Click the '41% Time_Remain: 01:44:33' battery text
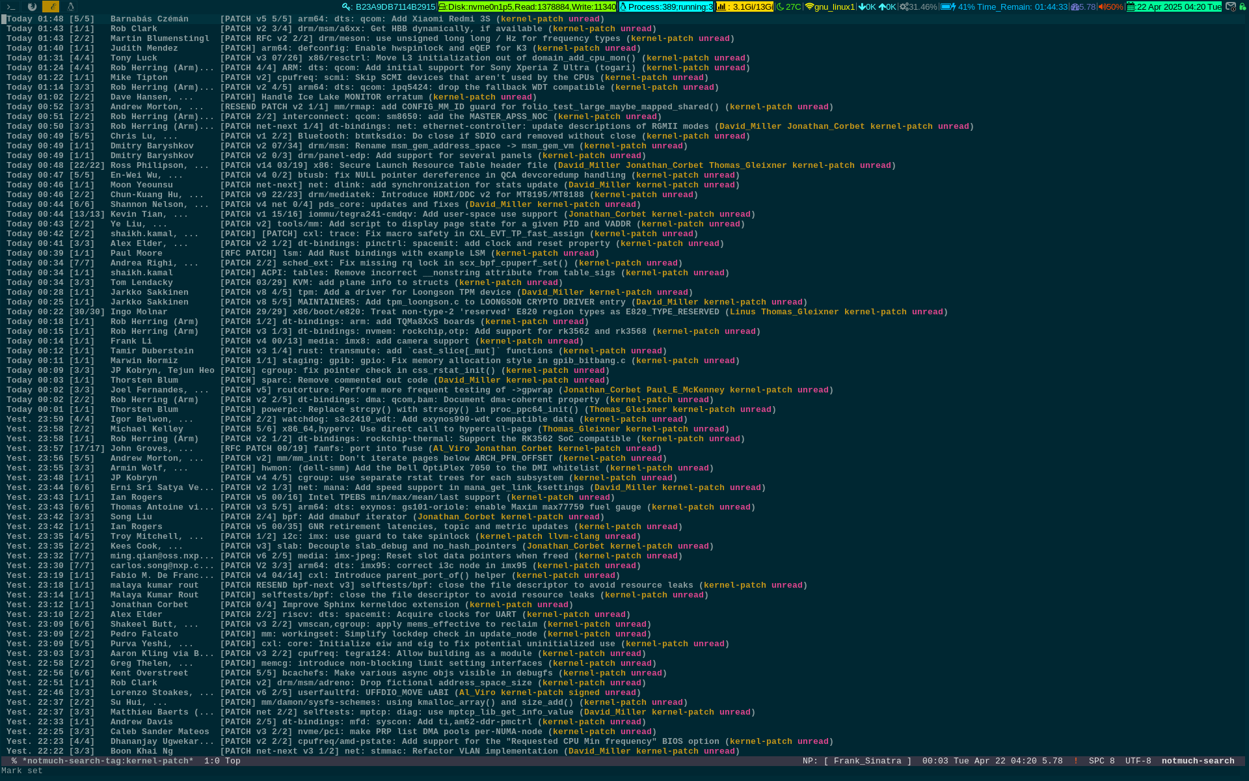 (x=1012, y=7)
